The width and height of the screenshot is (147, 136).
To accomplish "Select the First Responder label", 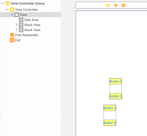I will pos(27,35).
